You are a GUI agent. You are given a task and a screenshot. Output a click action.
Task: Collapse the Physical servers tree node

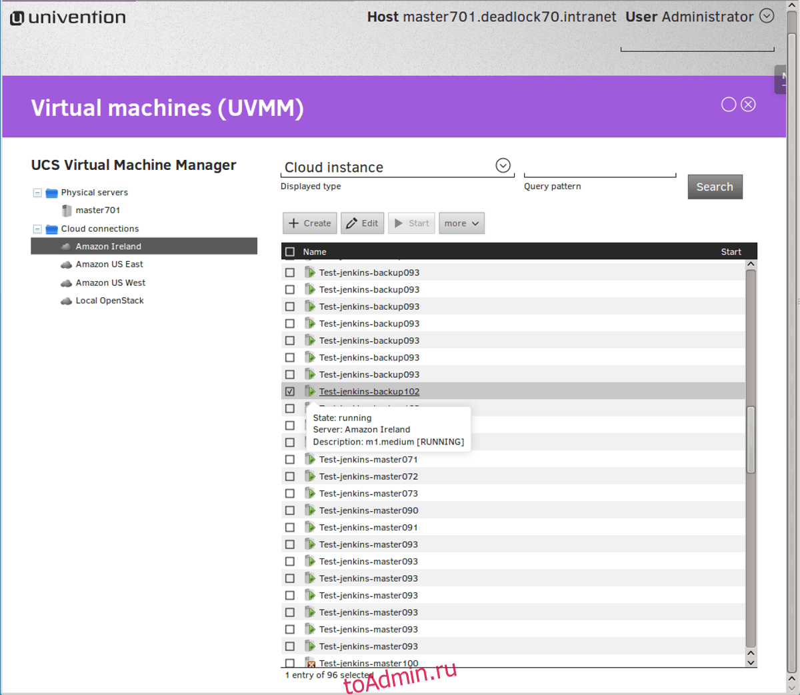pyautogui.click(x=37, y=193)
